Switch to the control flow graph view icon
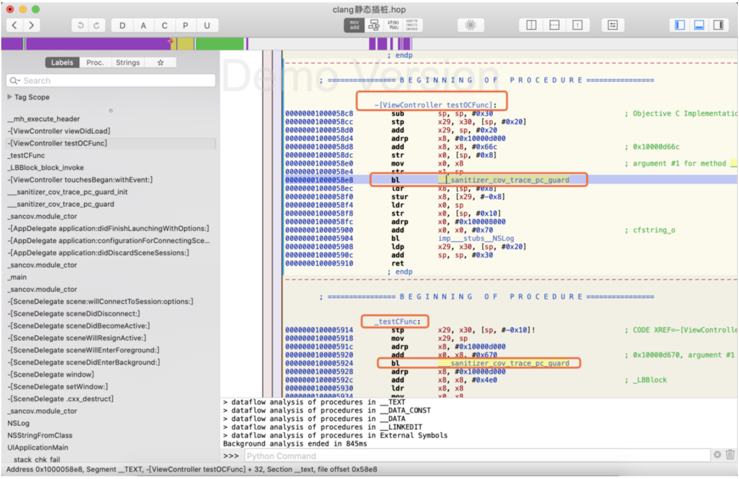The height and width of the screenshot is (479, 739). (x=374, y=25)
